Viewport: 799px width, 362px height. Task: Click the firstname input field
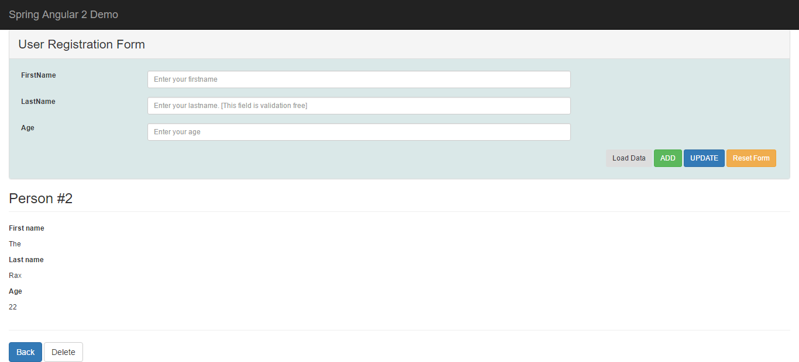[358, 79]
